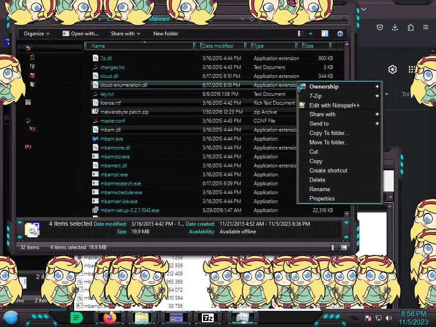Viewport: 436px width, 327px height.
Task: Open settings gear in Firefox page
Action: (392, 69)
